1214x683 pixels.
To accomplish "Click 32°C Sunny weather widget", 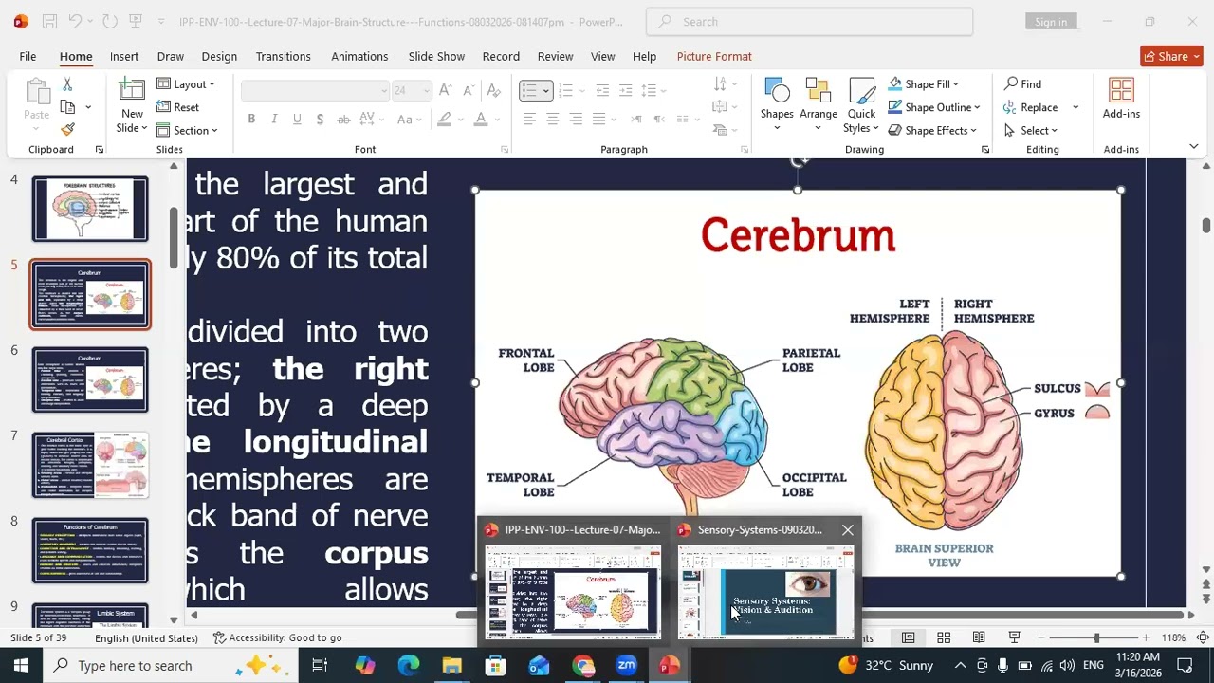I will (887, 665).
